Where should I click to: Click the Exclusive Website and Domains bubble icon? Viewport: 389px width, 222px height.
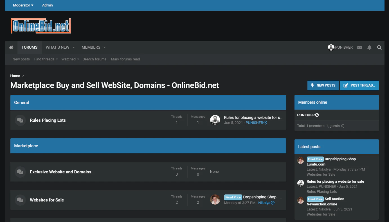tap(20, 172)
